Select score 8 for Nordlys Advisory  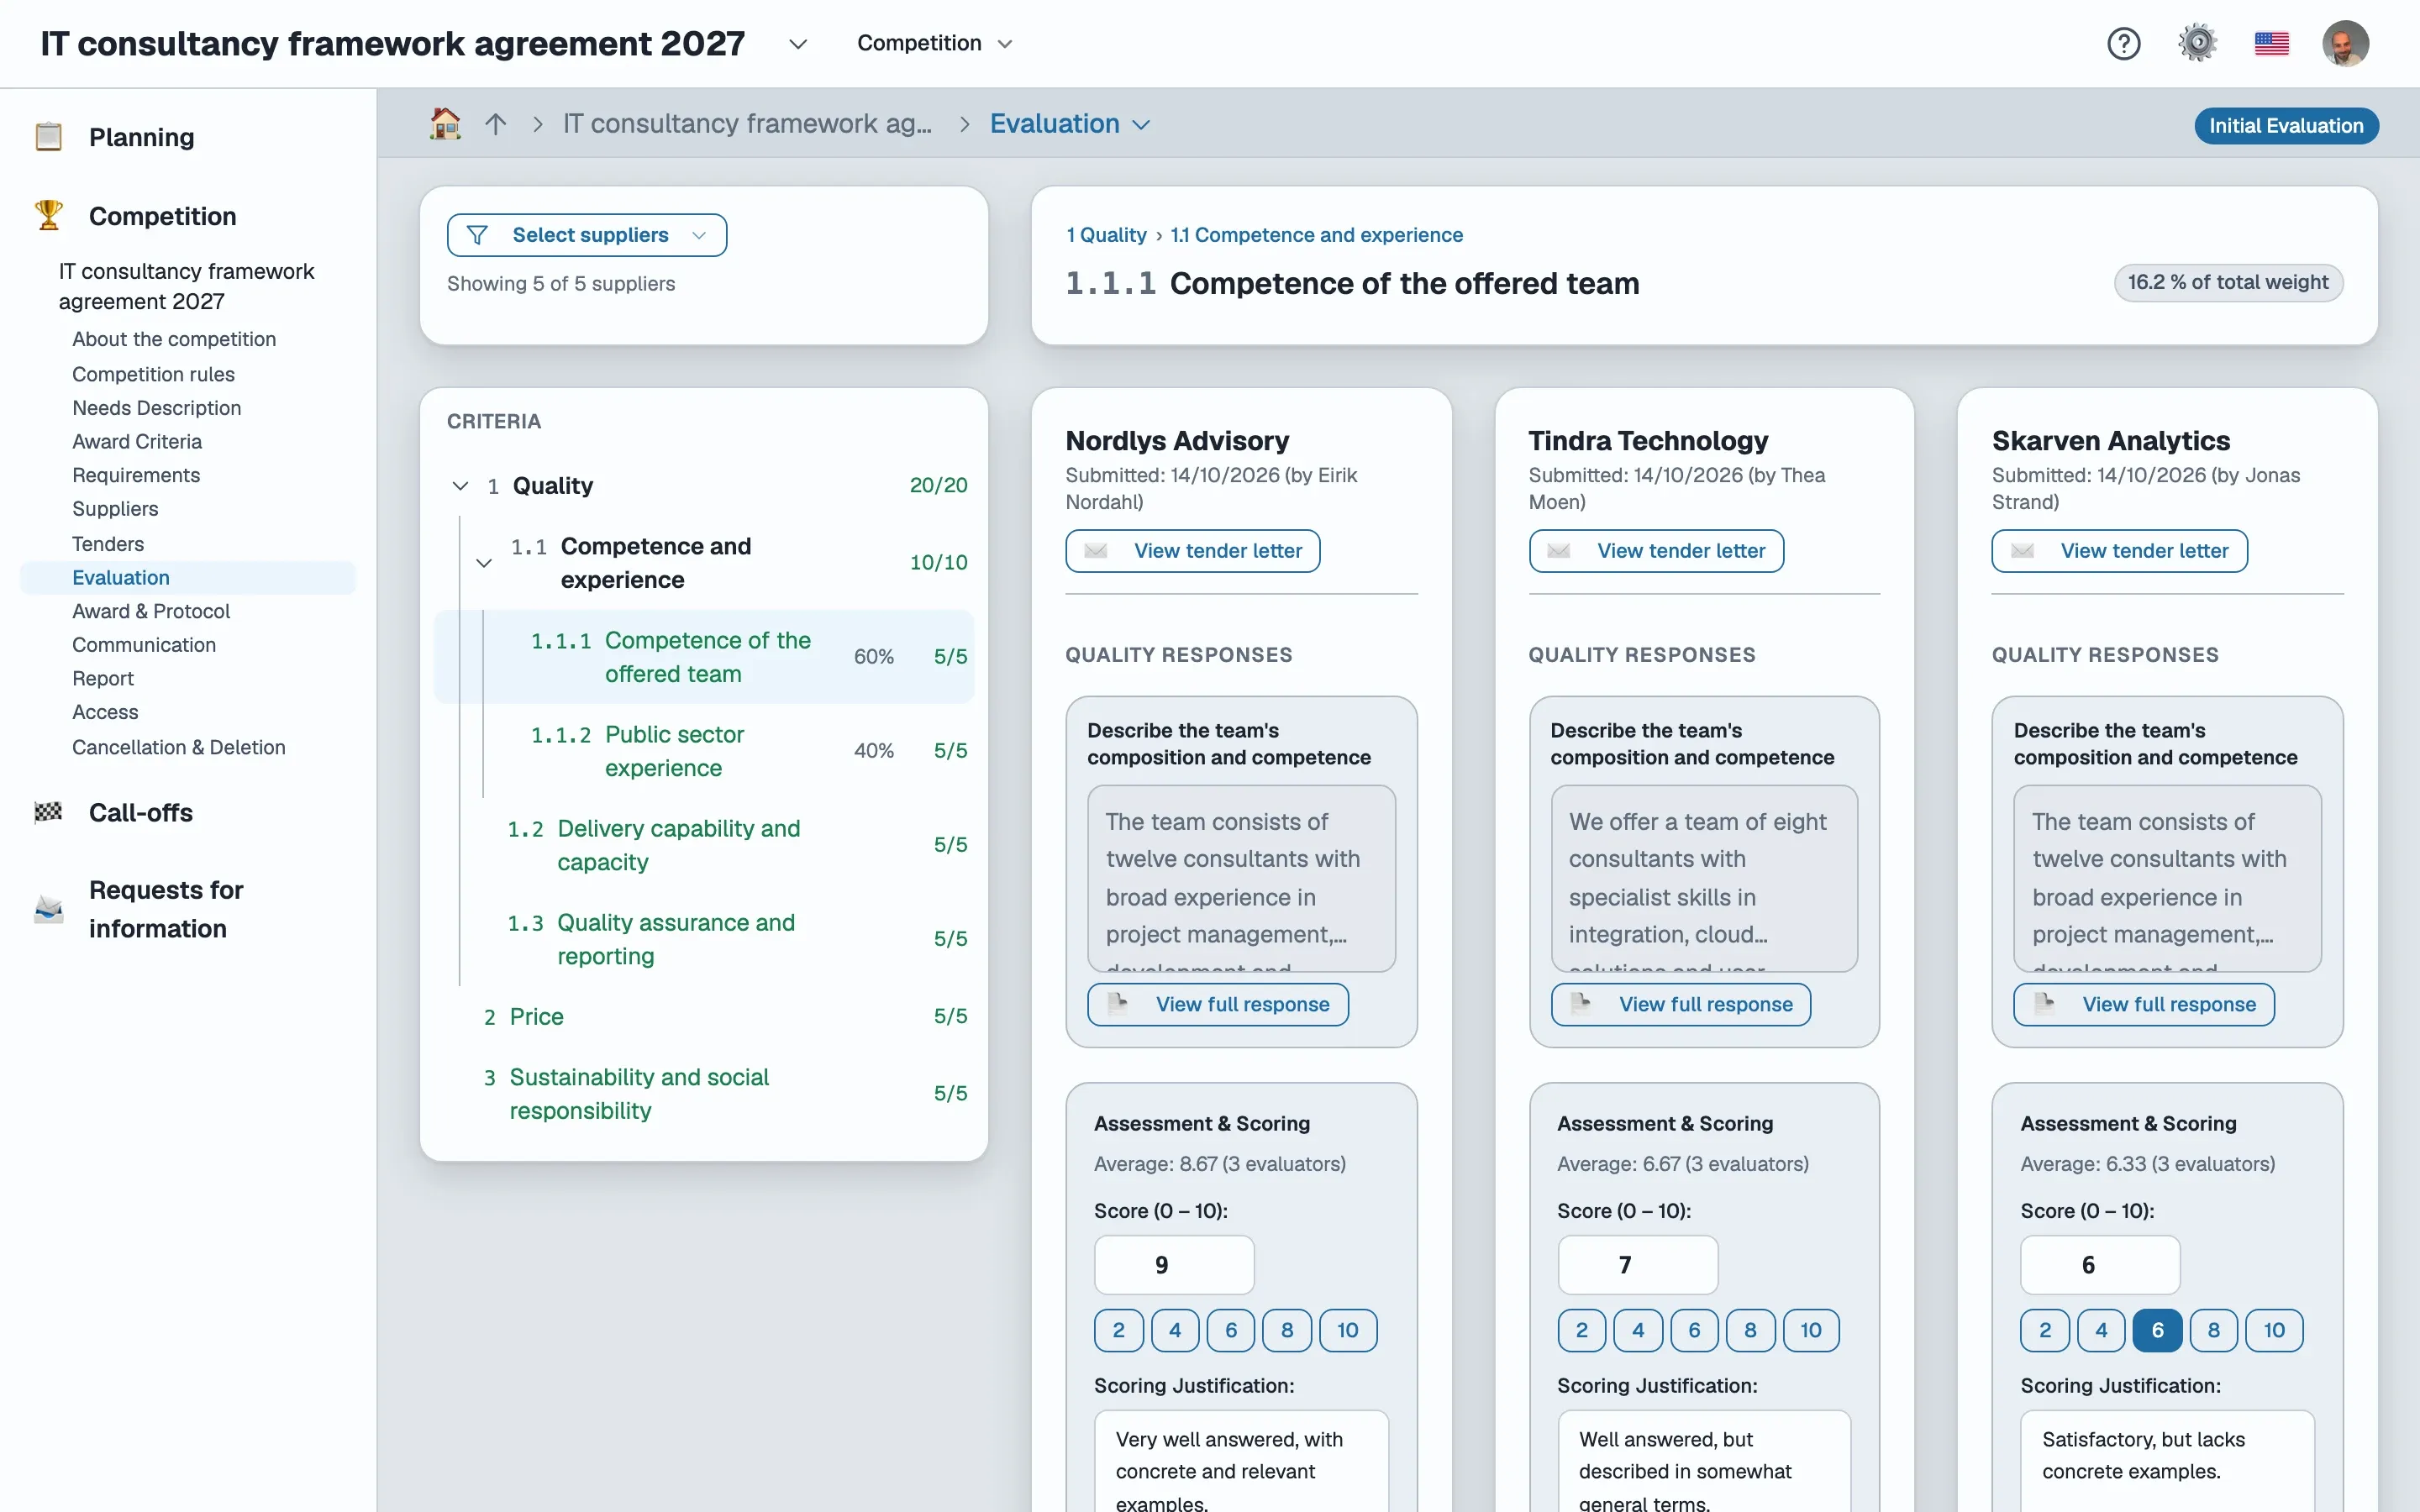(x=1286, y=1330)
